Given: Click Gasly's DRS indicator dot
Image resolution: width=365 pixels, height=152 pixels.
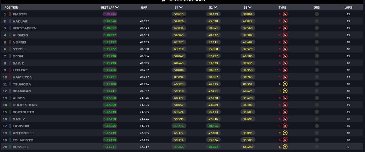Looking at the screenshot, I should pos(317,119).
